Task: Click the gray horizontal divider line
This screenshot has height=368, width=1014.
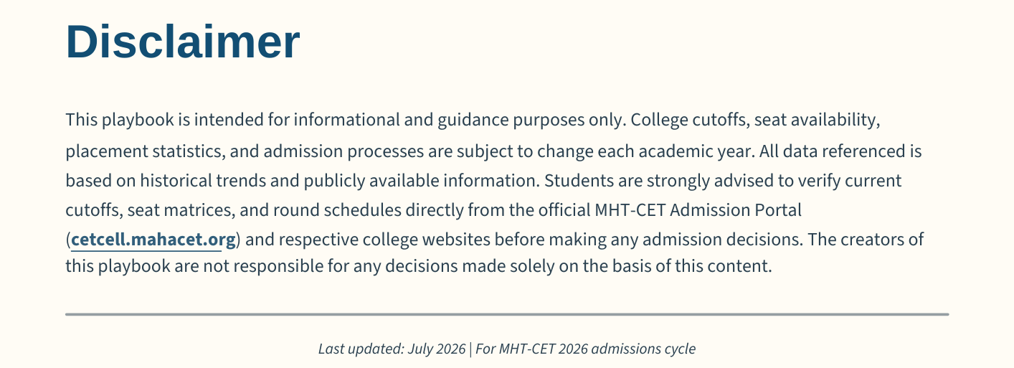Action: 507,314
